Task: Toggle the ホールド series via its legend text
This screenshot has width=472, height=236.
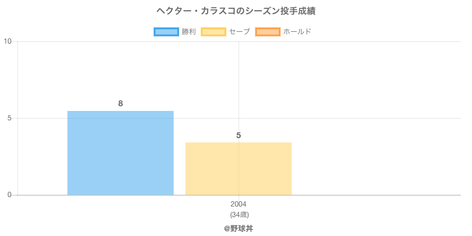Action: click(x=297, y=31)
